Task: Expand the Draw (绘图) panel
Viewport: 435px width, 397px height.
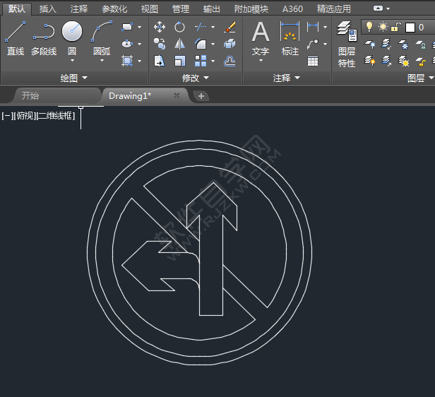Action: tap(74, 78)
